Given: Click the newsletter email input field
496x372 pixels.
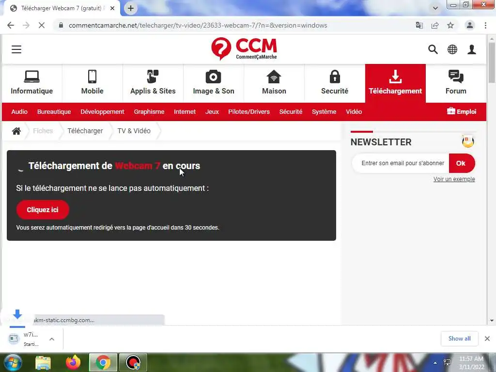Looking at the screenshot, I should coord(401,163).
